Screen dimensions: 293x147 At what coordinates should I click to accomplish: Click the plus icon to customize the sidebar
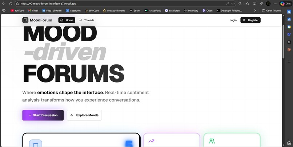pos(289,62)
